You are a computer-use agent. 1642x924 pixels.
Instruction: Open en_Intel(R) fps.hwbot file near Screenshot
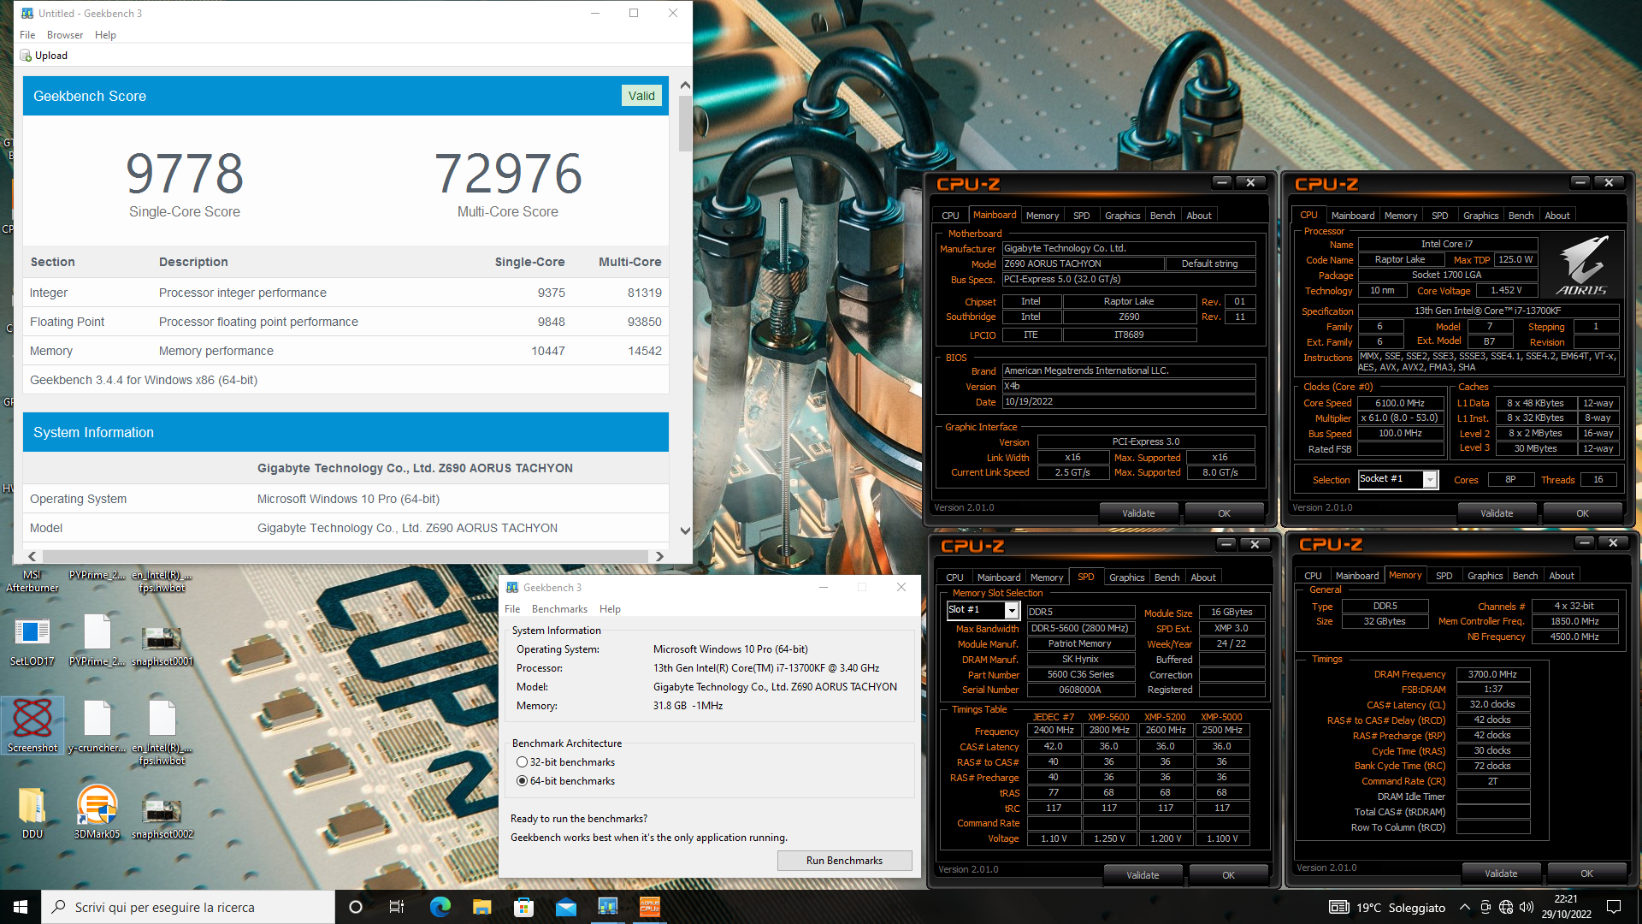pos(162,731)
